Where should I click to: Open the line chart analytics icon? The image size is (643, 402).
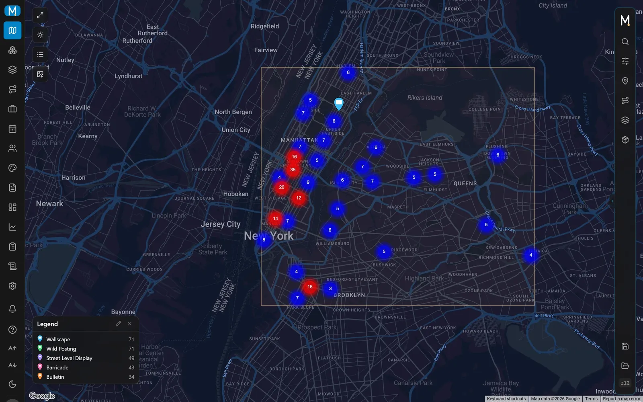[x=12, y=227]
